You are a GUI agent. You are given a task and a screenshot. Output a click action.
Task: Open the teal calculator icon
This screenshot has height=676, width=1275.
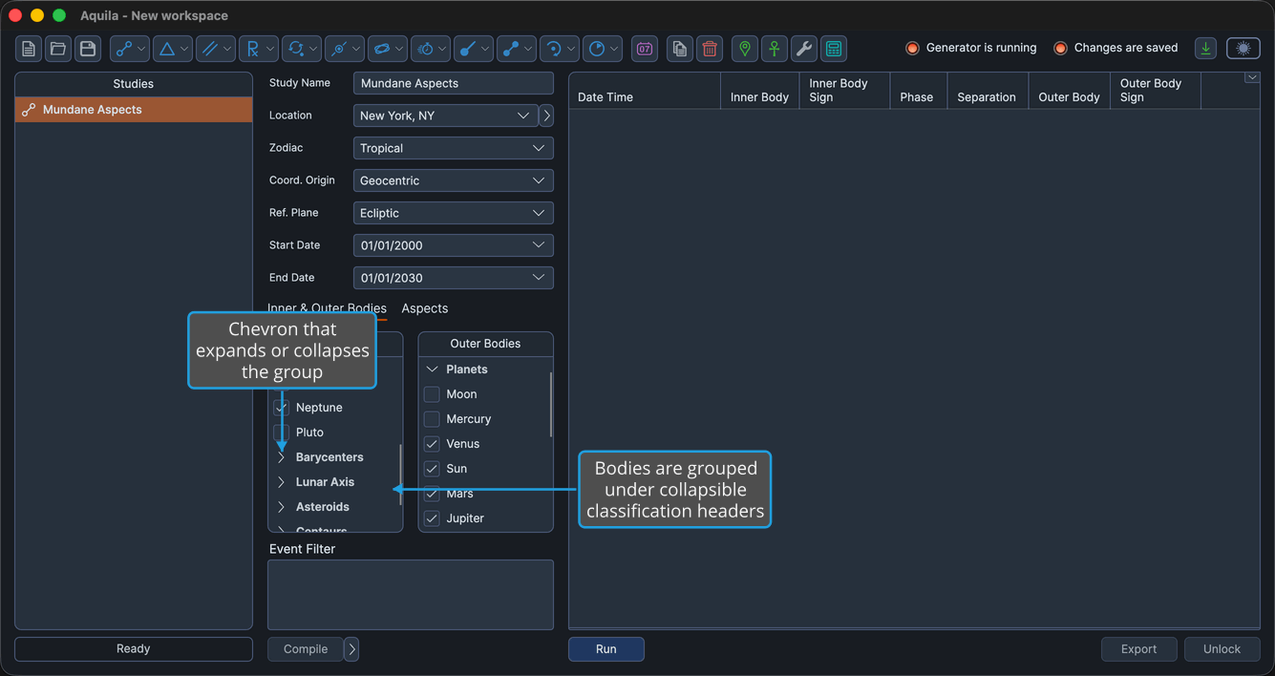(x=834, y=49)
